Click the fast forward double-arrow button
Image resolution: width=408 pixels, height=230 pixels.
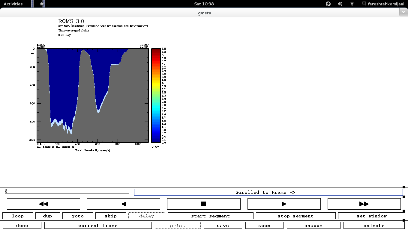[364, 204]
